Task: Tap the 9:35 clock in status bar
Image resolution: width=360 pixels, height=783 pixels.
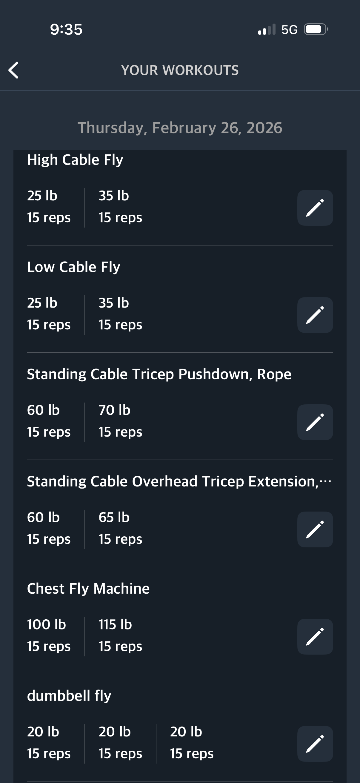Action: click(x=66, y=30)
